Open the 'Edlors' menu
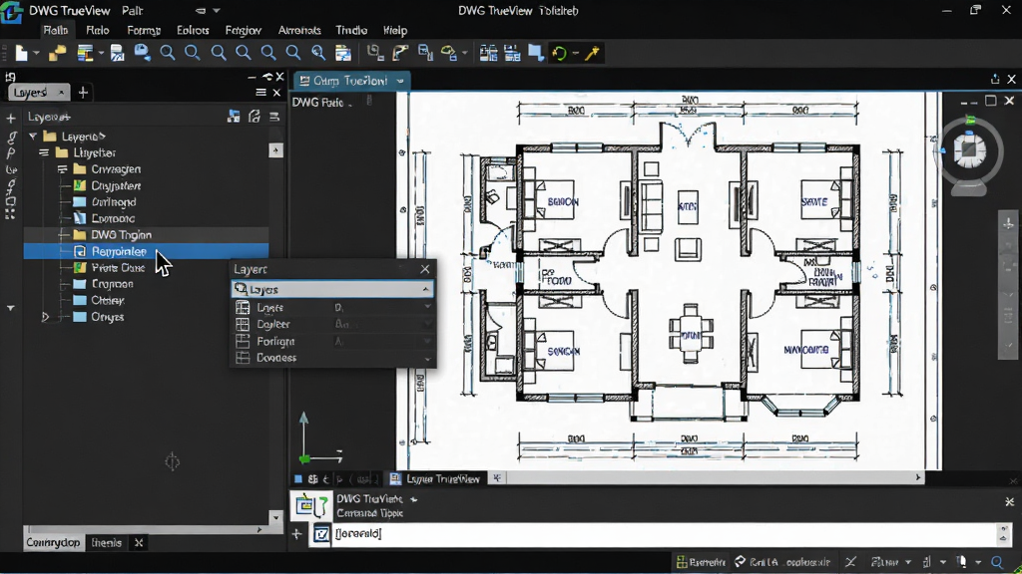Screen dimensions: 1022x574 (193, 30)
